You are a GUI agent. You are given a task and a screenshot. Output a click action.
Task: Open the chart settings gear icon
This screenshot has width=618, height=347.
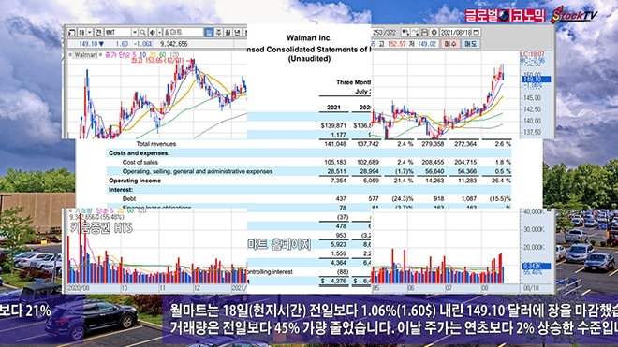point(434,33)
